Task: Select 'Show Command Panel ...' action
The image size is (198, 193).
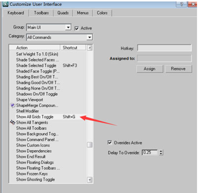Action: [37, 139]
